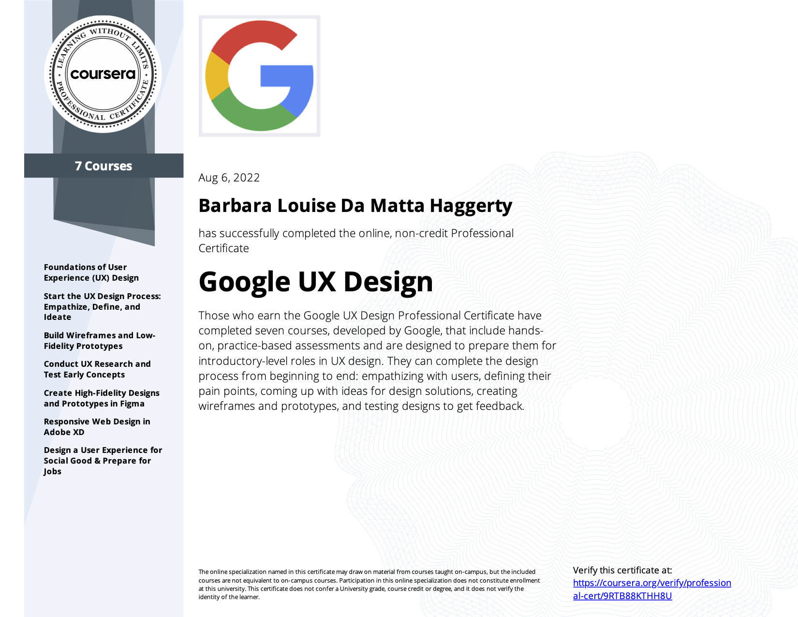Viewport: 798px width, 617px height.
Task: Select Responsive Web Design in Adobe XD
Action: (97, 426)
